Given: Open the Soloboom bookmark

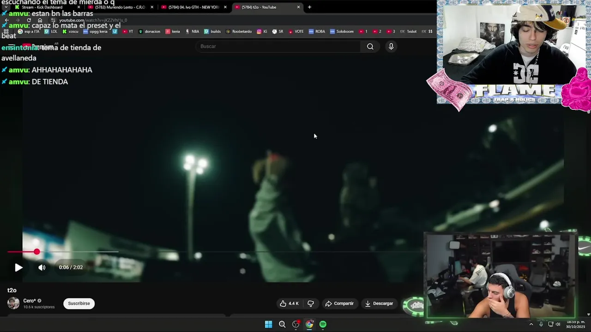Looking at the screenshot, I should click(x=342, y=31).
